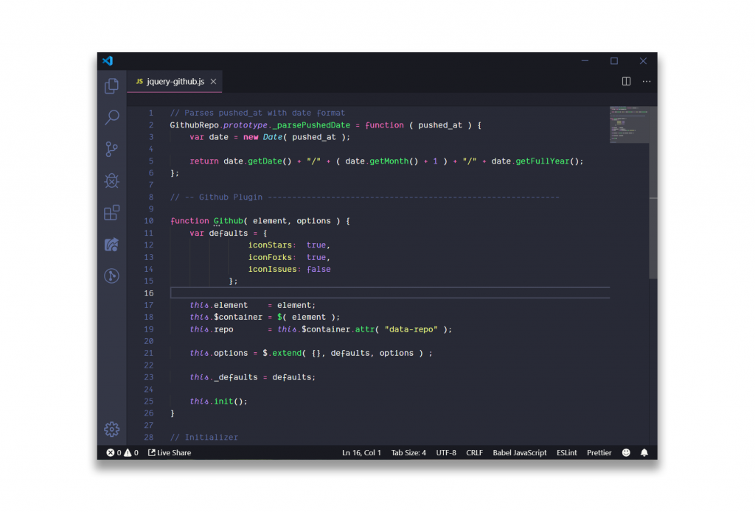The image size is (755, 512).
Task: Change Babel JavaScript language mode
Action: (x=520, y=452)
